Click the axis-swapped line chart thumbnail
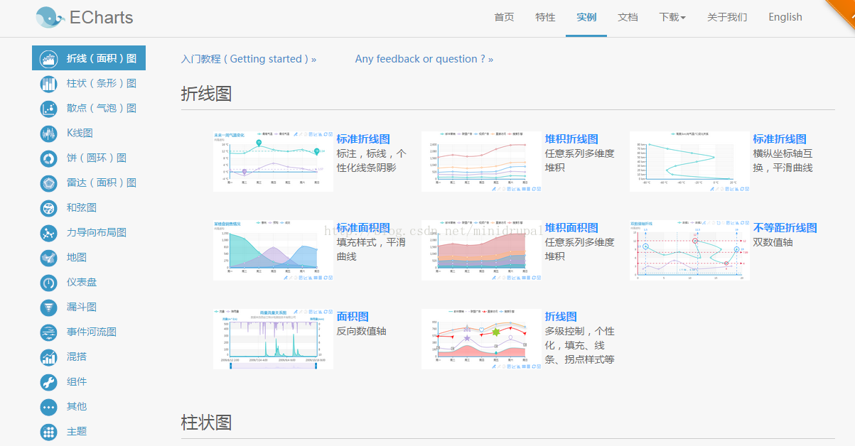The image size is (855, 446). click(x=689, y=161)
